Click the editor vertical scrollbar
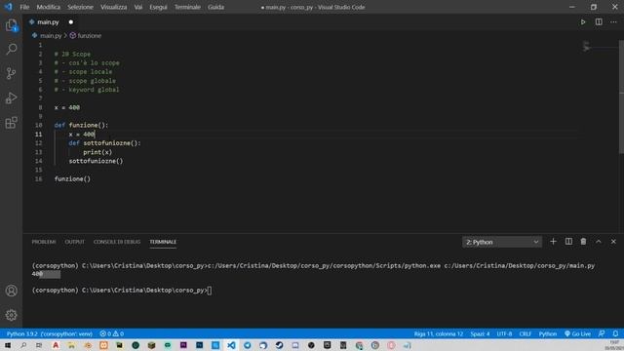The height and width of the screenshot is (351, 624). [621, 97]
